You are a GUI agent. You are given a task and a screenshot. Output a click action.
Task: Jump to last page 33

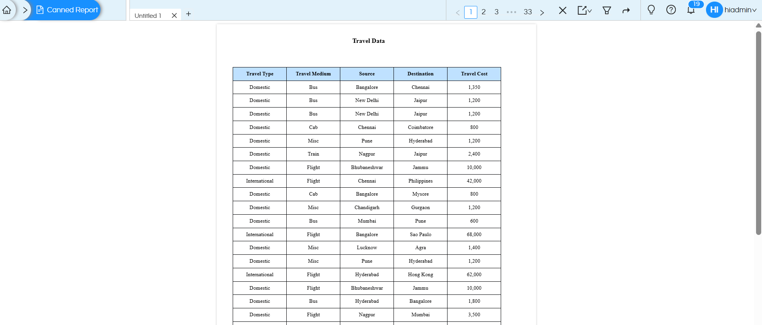pos(528,12)
